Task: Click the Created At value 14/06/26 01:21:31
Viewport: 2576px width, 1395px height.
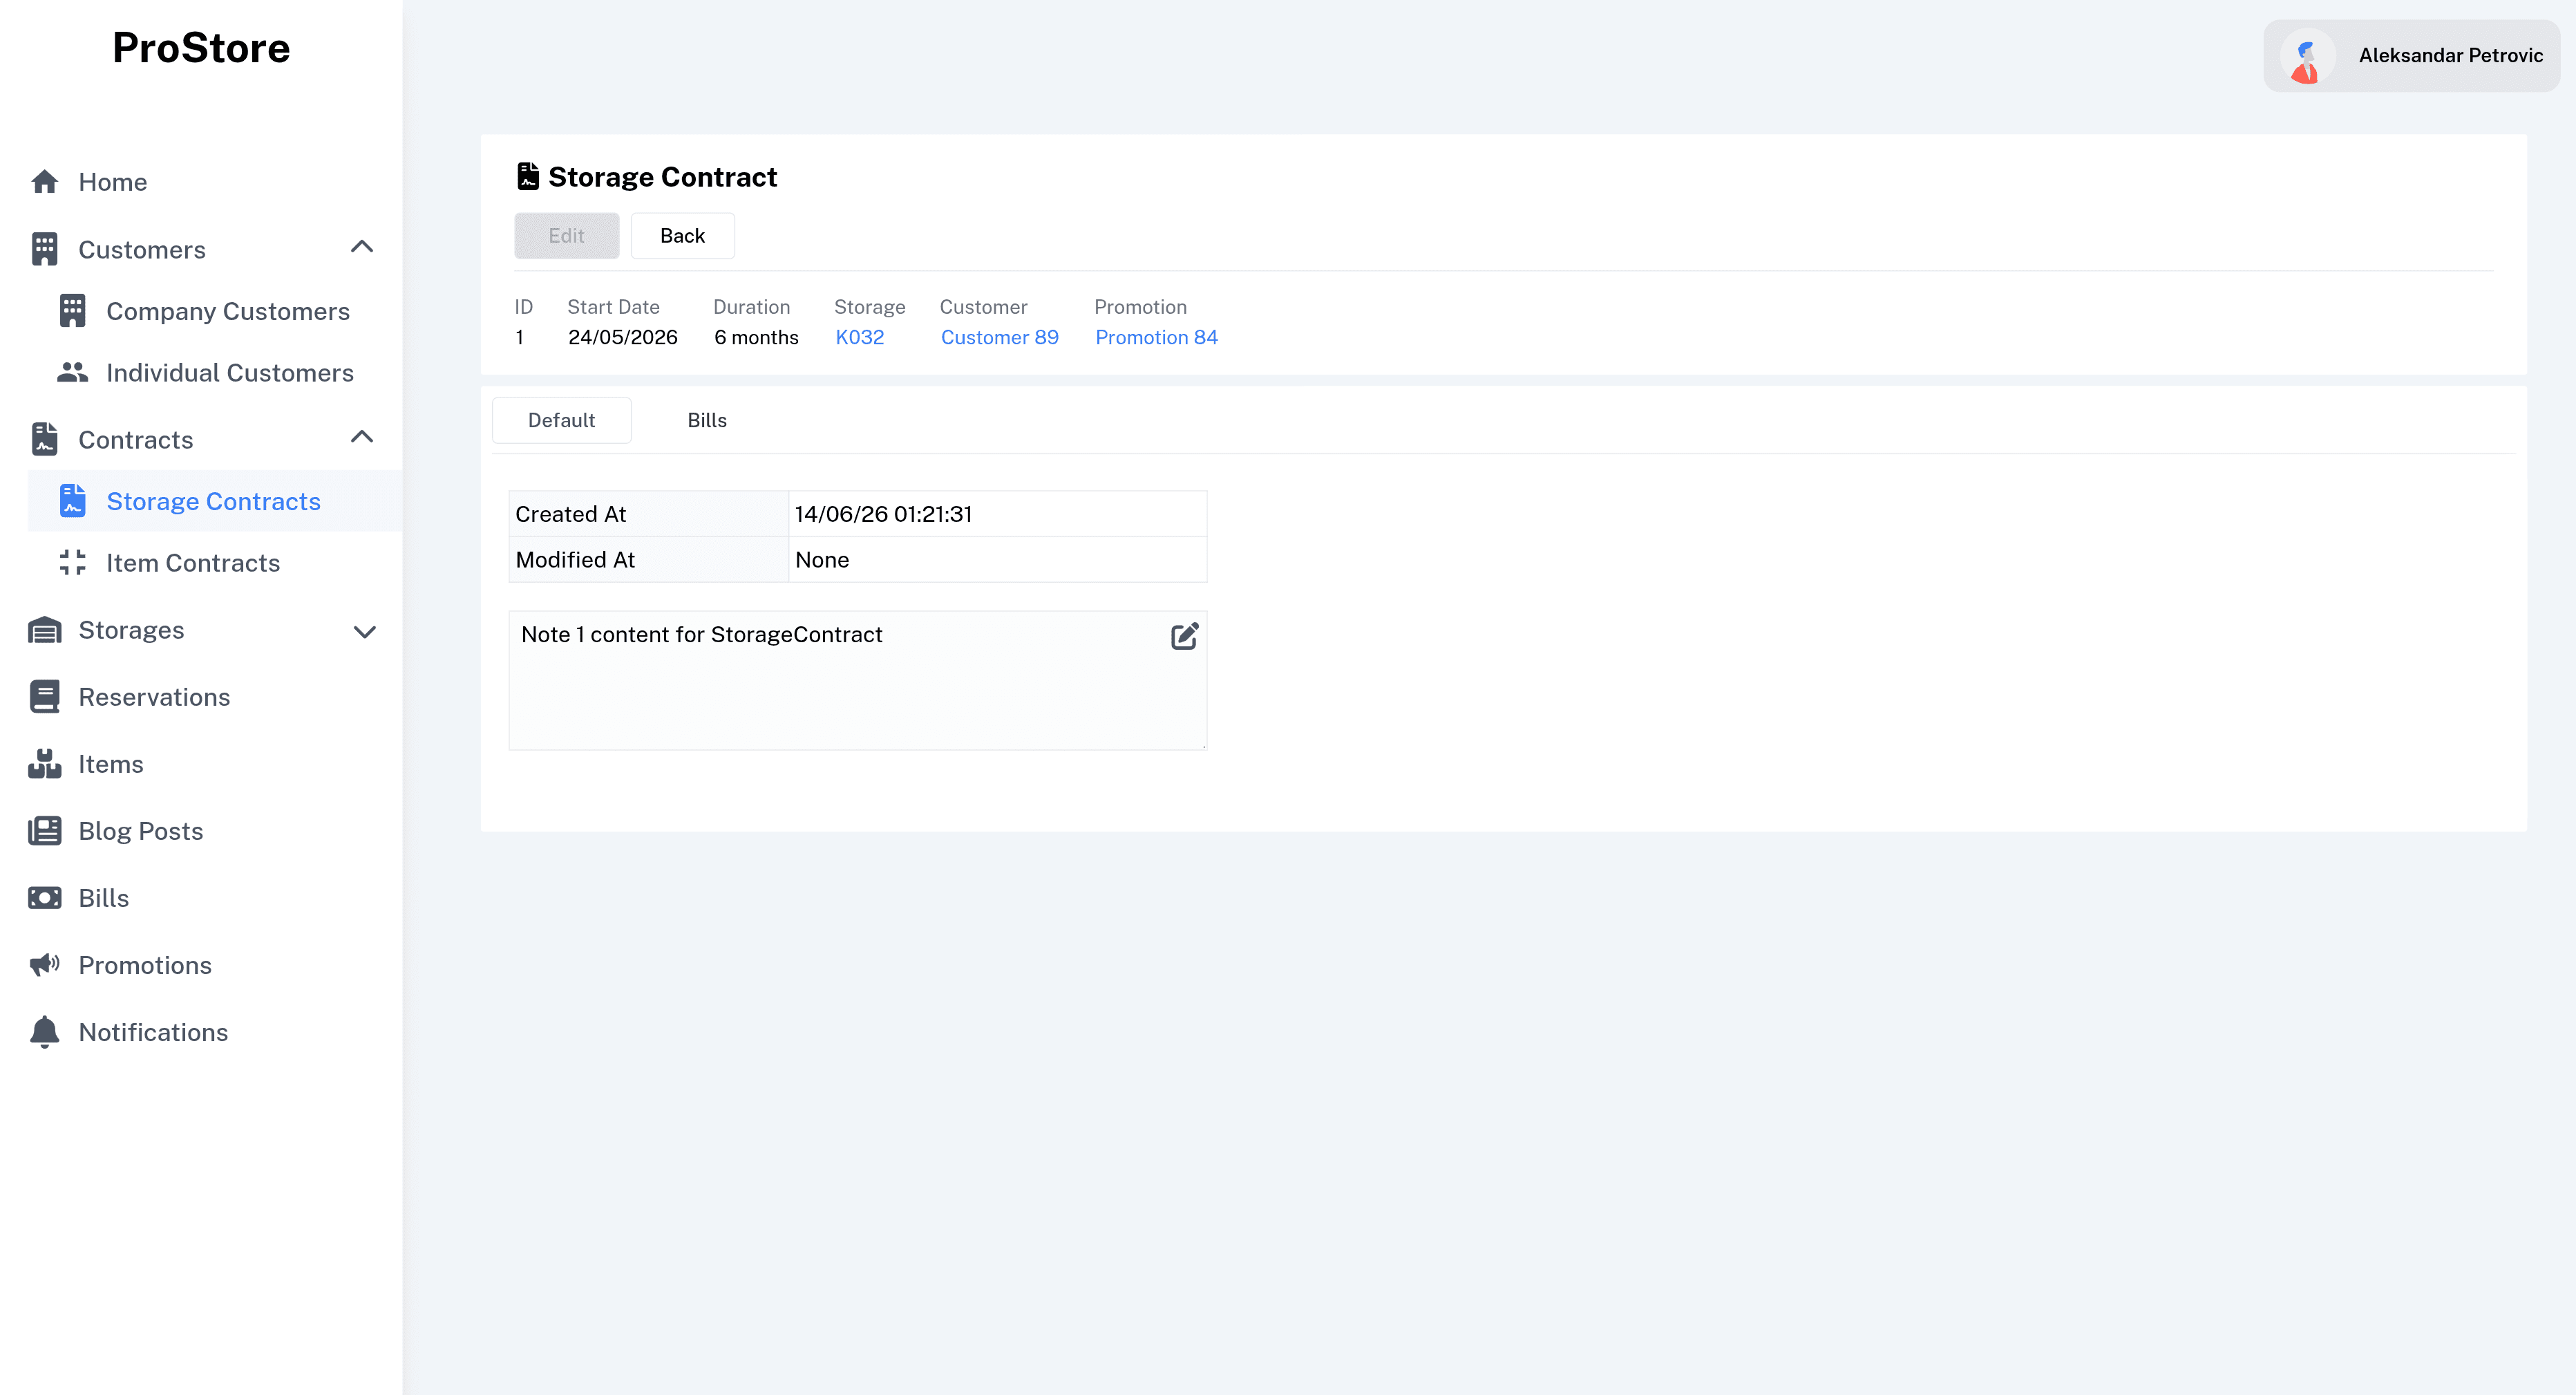Action: click(x=883, y=514)
